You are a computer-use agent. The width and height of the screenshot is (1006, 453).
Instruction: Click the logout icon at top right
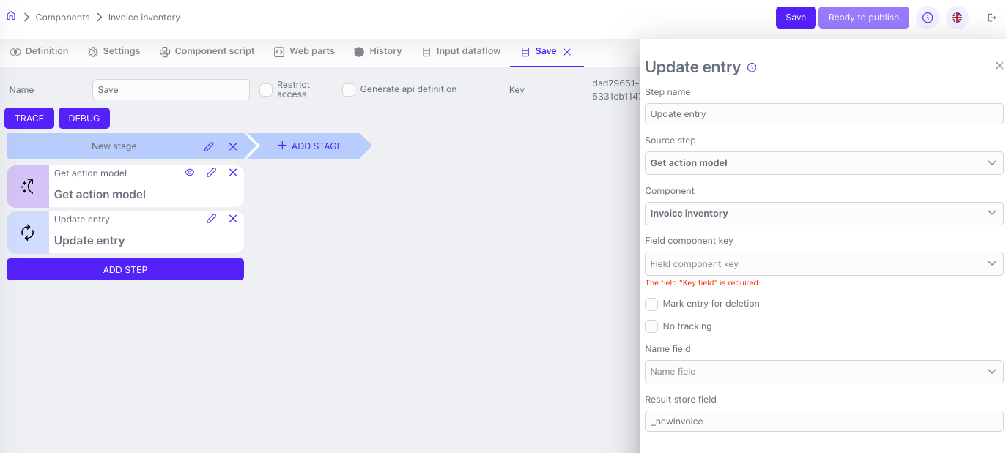tap(992, 18)
